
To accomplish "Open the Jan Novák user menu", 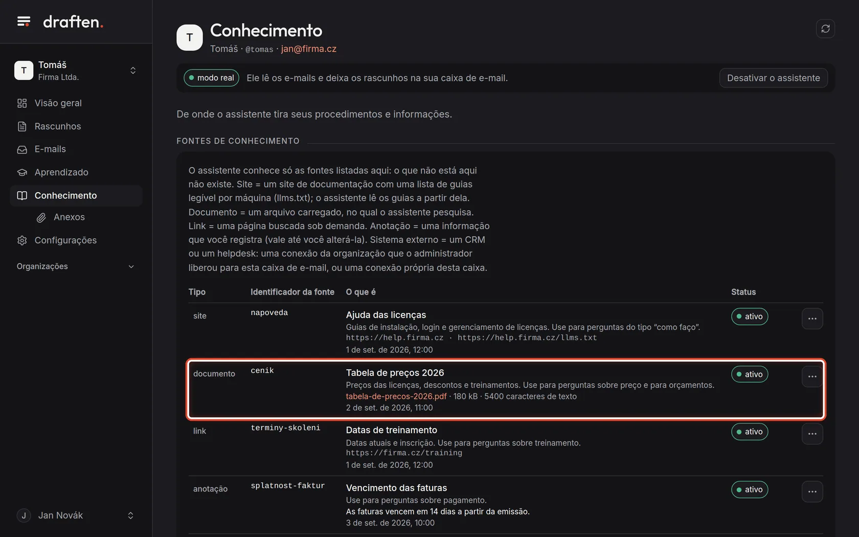I will (x=76, y=516).
